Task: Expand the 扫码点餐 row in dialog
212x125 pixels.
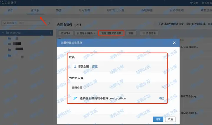Action: pyautogui.click(x=162, y=87)
